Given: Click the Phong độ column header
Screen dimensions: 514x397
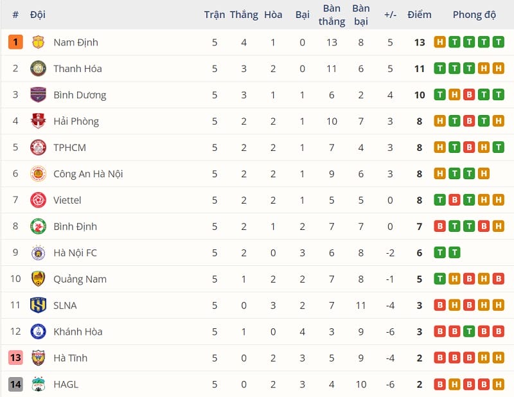Looking at the screenshot, I should (474, 15).
